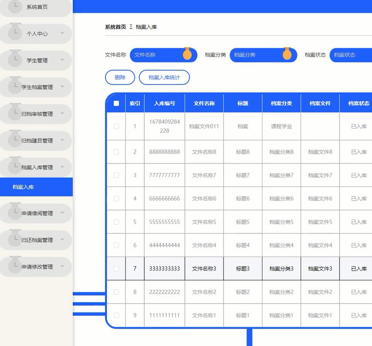The height and width of the screenshot is (346, 372).
Task: Check the checkbox for row 7
Action: coord(116,268)
